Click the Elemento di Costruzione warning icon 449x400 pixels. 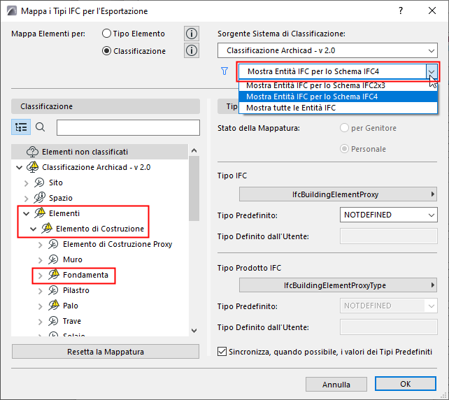pyautogui.click(x=47, y=229)
